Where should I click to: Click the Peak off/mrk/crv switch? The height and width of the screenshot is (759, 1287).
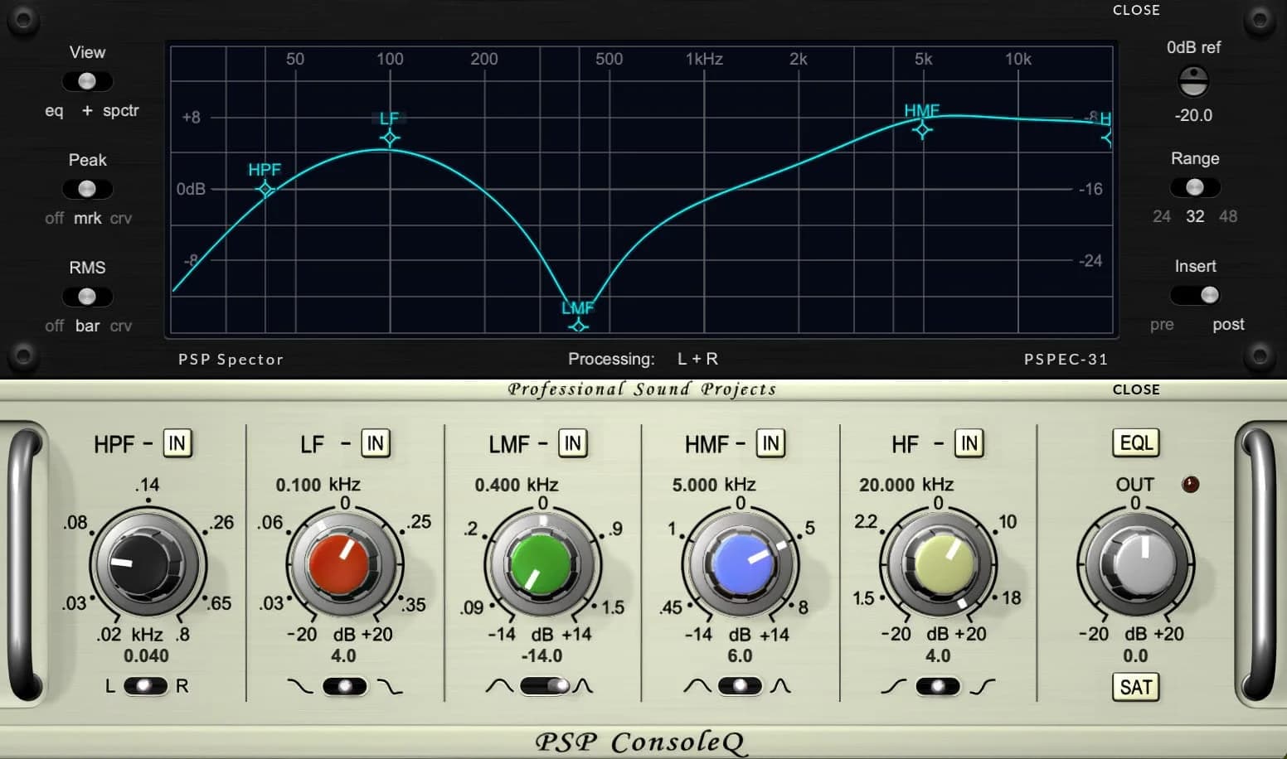[x=87, y=189]
